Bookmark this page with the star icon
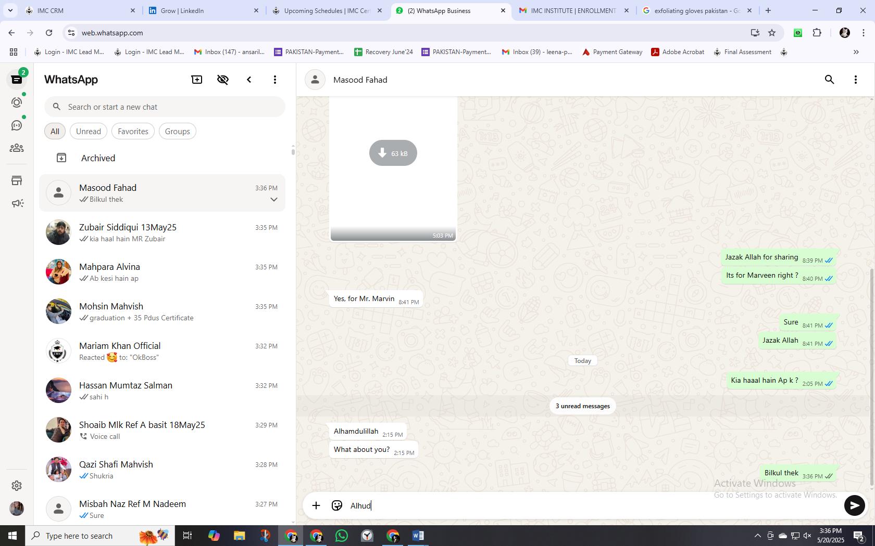875x546 pixels. (x=772, y=33)
